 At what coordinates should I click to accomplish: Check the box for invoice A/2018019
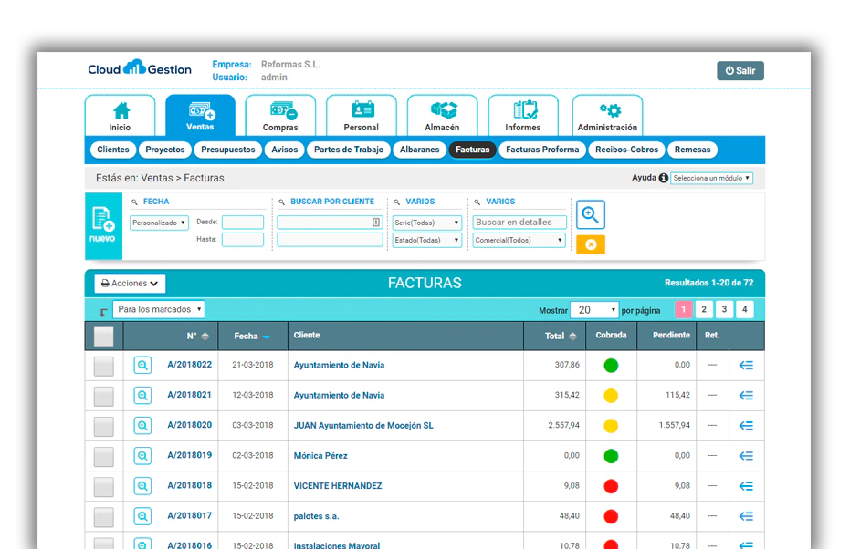click(x=103, y=457)
